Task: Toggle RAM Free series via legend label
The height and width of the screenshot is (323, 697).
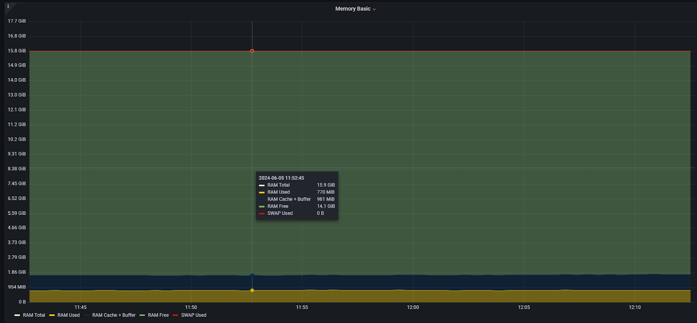Action: (x=158, y=315)
